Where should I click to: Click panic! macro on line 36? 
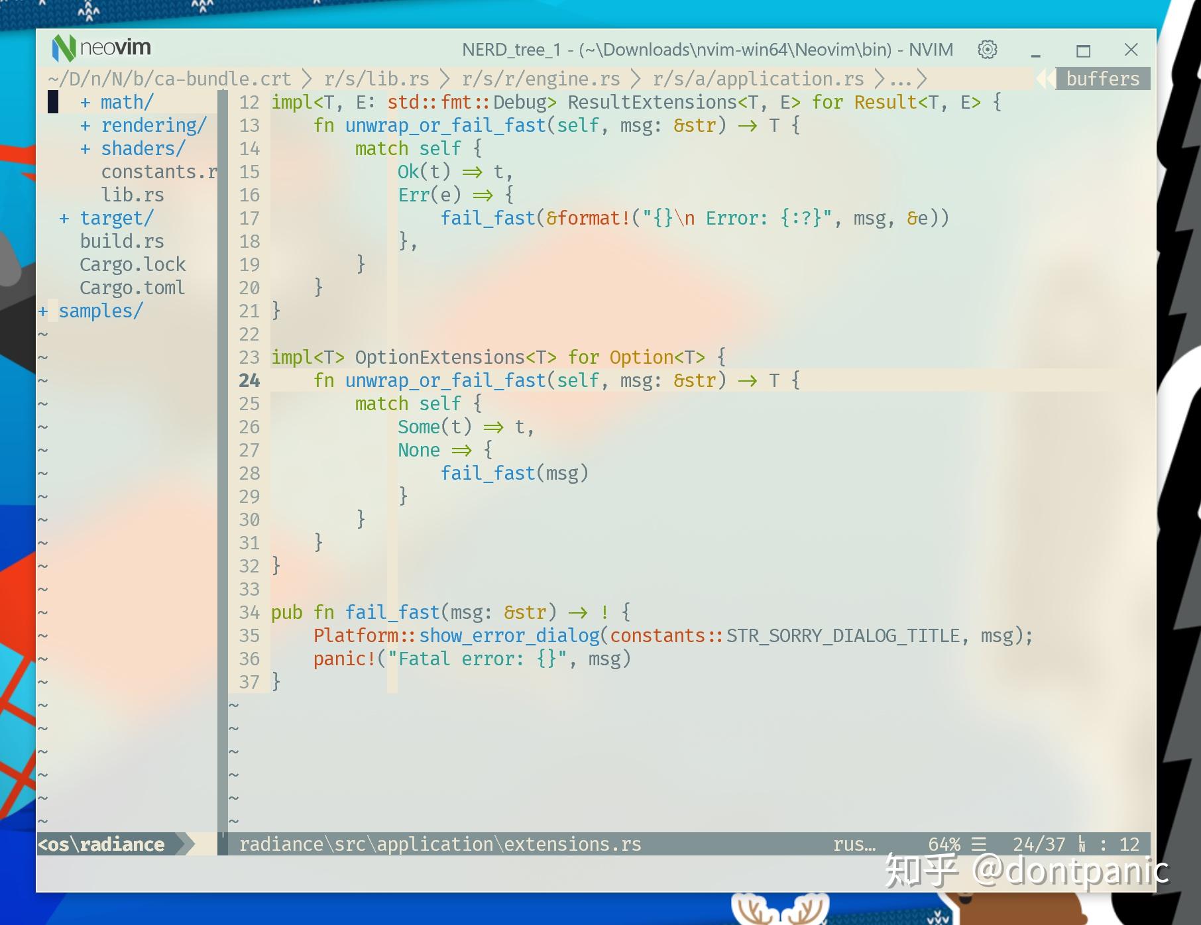[x=345, y=659]
